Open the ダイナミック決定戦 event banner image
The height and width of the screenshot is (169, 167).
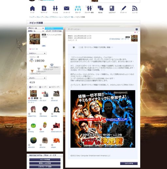point(103,119)
